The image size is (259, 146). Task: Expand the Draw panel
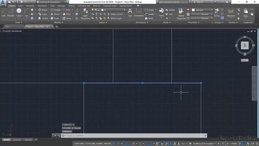point(19,22)
